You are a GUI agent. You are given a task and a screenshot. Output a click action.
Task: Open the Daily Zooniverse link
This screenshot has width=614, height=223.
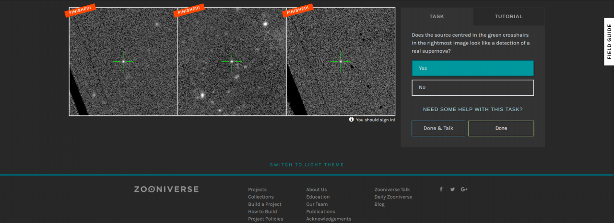click(393, 197)
